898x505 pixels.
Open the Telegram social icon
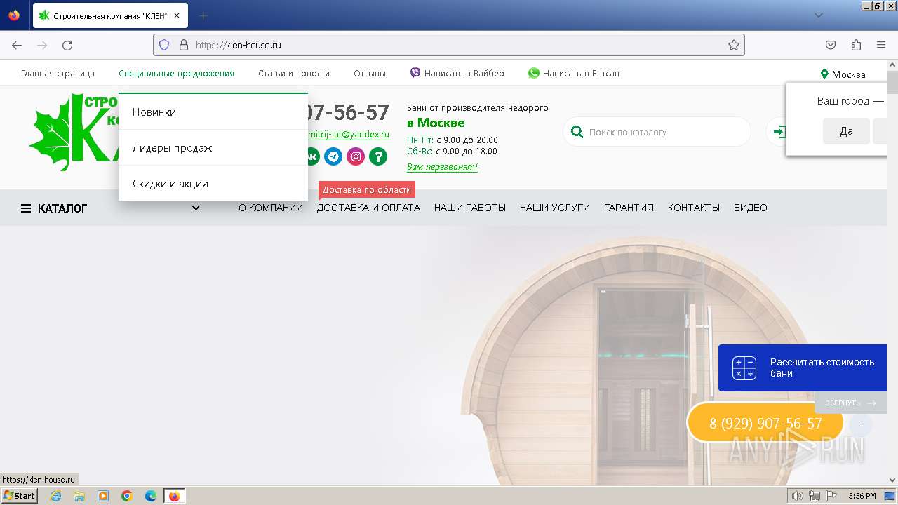333,156
